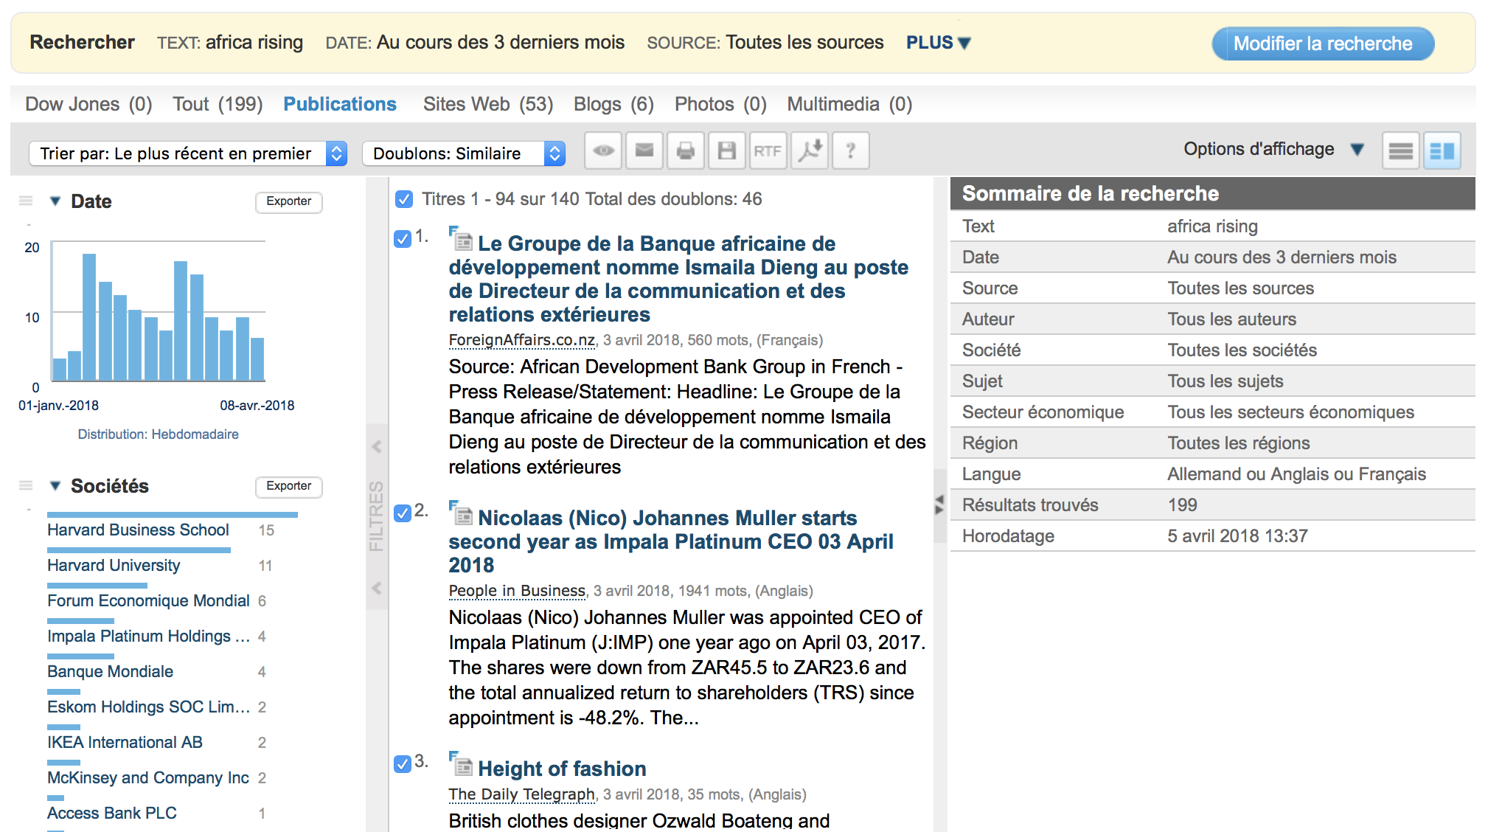The image size is (1488, 832).
Task: Collapse filters panel using upper left chevron
Action: coord(377,446)
